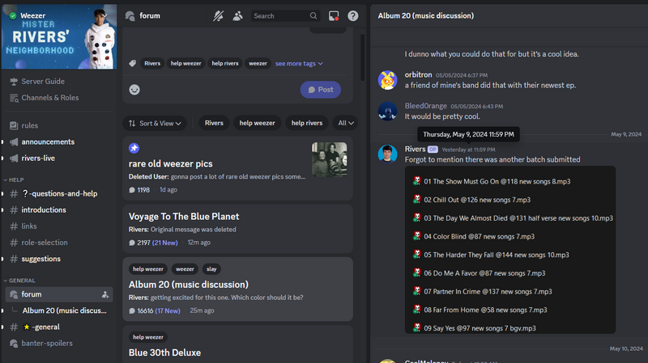The height and width of the screenshot is (363, 648).
Task: Open the emoji picker smiley icon
Action: click(134, 89)
